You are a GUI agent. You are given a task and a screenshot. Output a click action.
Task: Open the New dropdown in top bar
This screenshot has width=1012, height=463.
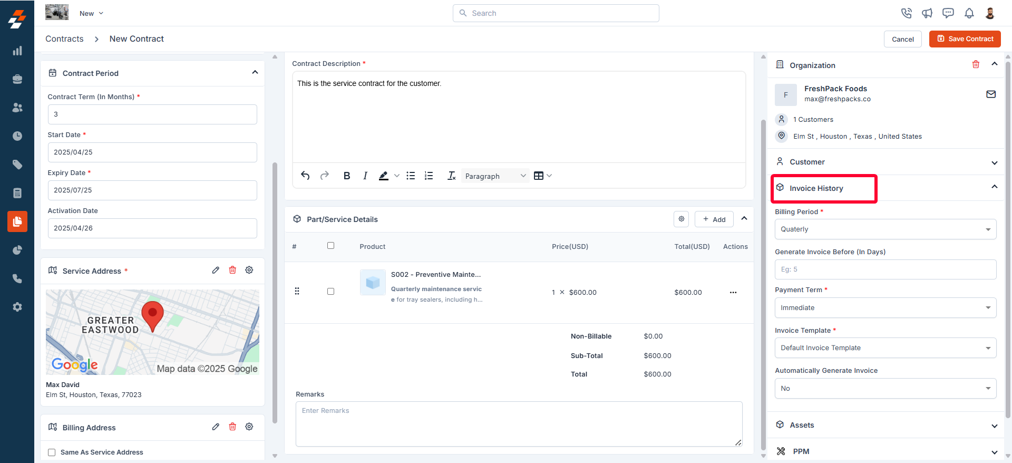92,13
